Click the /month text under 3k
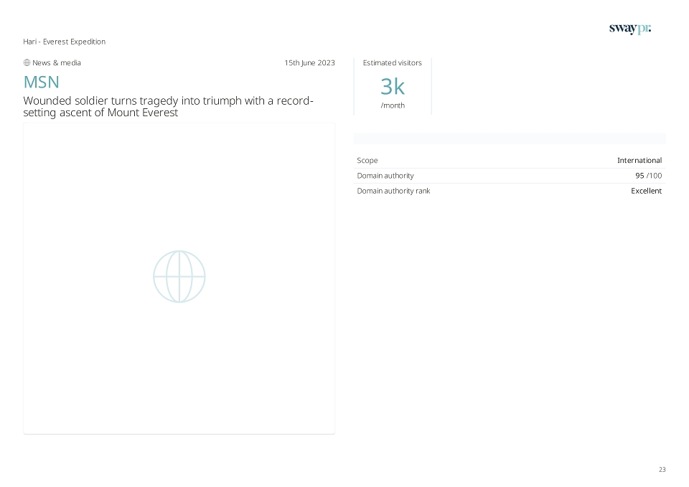The image size is (689, 487). [x=393, y=105]
